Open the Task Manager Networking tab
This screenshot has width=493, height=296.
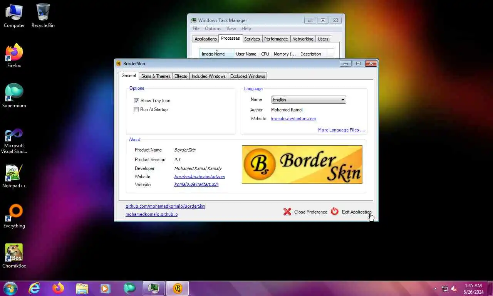pos(303,39)
